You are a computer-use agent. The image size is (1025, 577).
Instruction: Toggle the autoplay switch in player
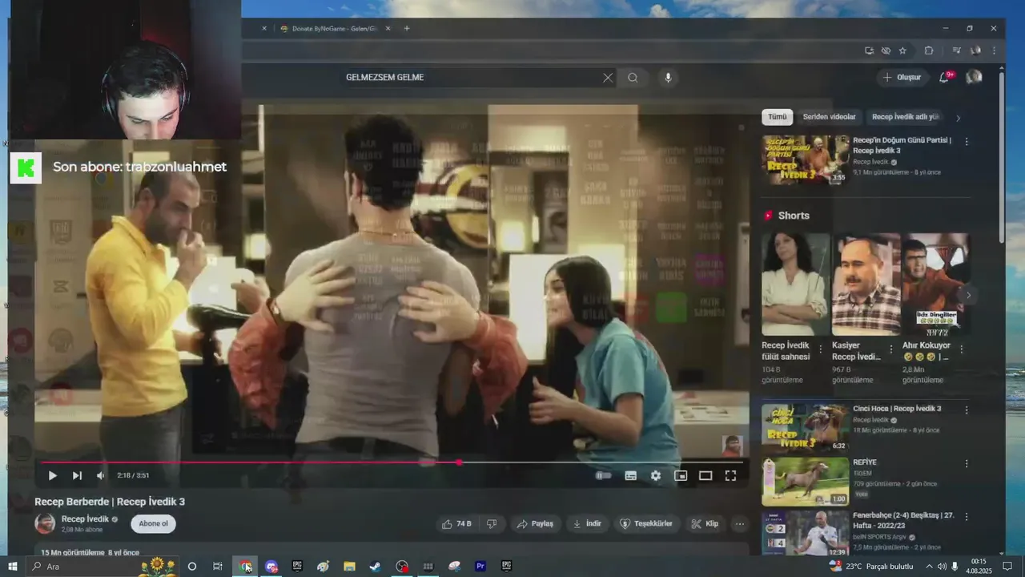604,475
